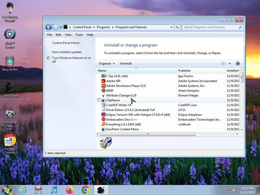260x195 pixels.
Task: Sort by the Name column header
Action: (136, 71)
